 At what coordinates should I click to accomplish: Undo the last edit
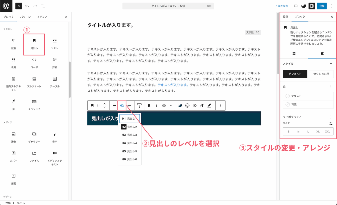pyautogui.click(x=27, y=6)
